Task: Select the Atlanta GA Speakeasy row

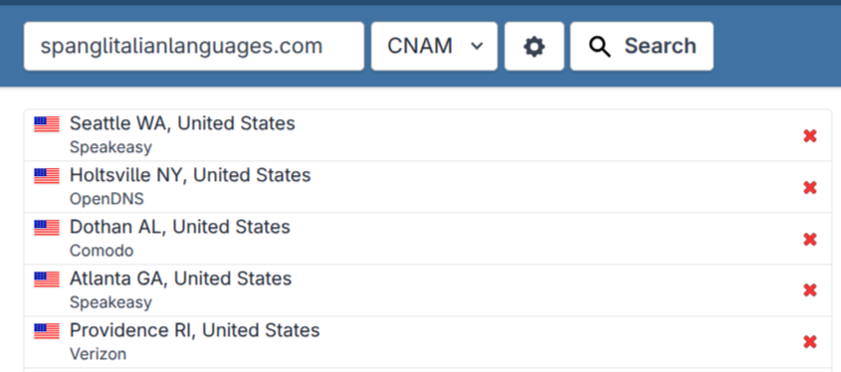Action: tap(428, 290)
